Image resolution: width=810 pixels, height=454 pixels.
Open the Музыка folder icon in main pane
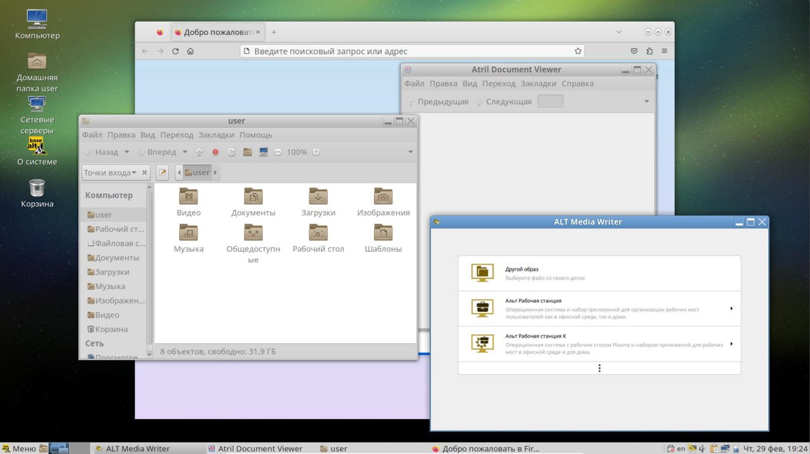pyautogui.click(x=189, y=238)
